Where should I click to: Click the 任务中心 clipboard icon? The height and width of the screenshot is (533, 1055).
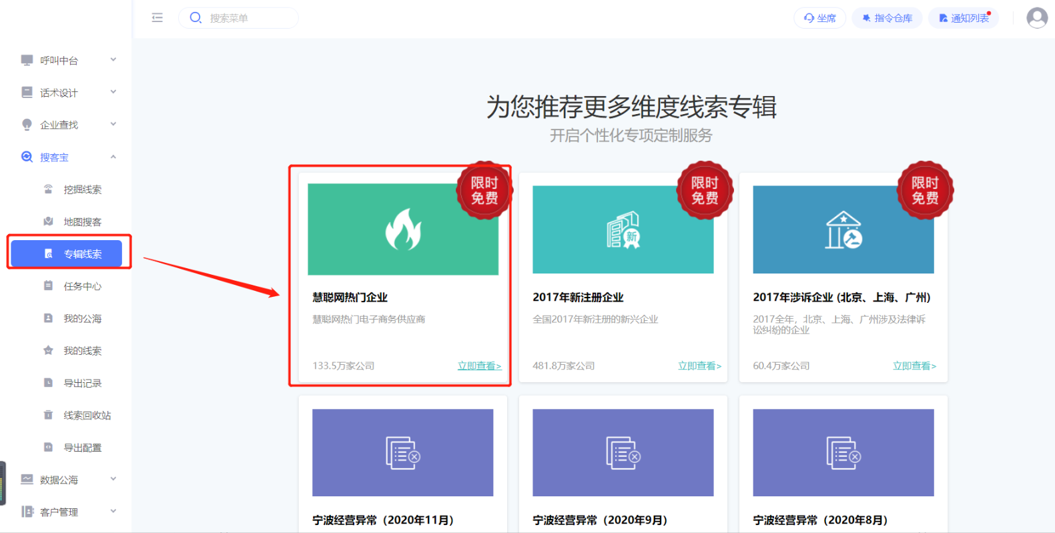[x=48, y=286]
